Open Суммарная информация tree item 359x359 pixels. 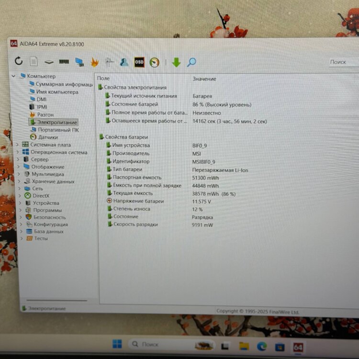(x=64, y=84)
